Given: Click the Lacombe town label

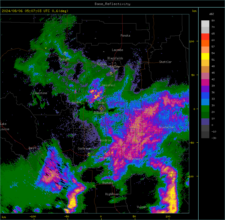Looking at the screenshot, I should click(x=117, y=50).
